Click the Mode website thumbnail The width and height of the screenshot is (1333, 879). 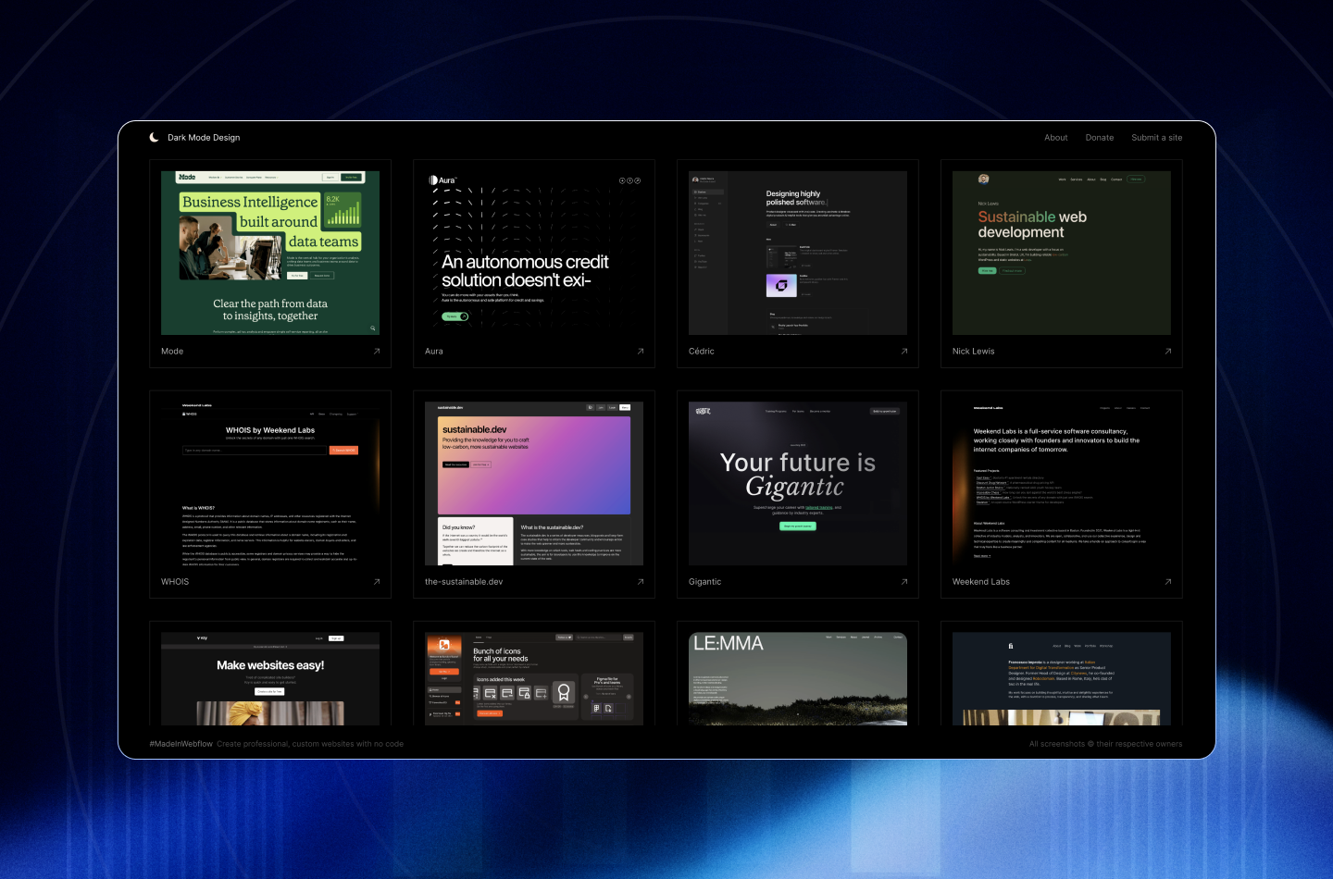269,252
